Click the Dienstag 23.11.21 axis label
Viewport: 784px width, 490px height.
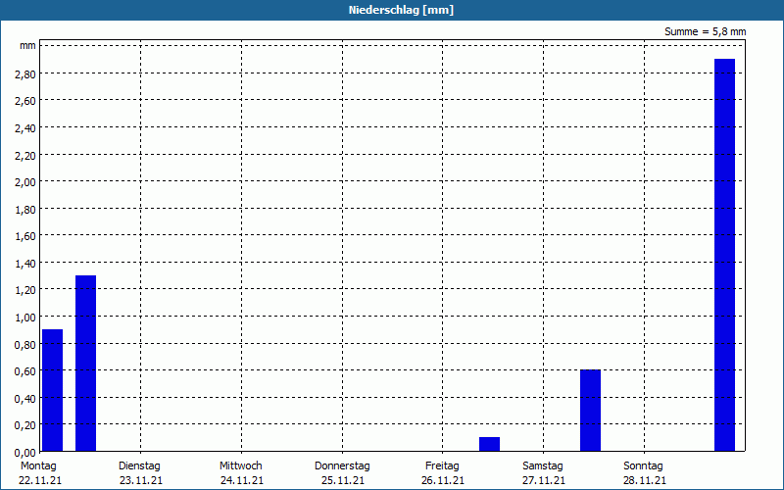coord(140,473)
